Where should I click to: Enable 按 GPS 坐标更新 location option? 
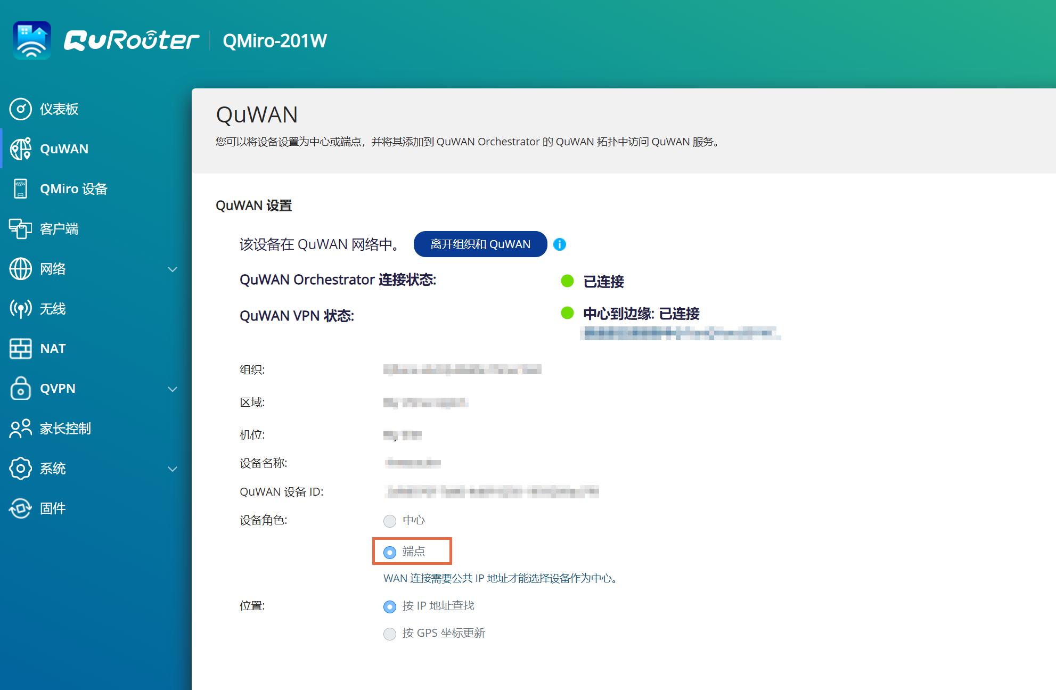click(390, 633)
